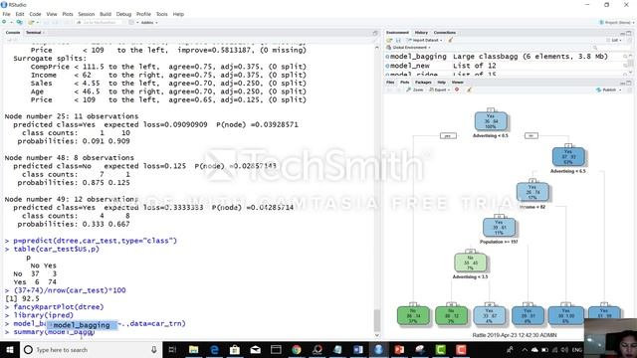Screen dimensions: 637x358
Task: Open Mail app from taskbar
Action: tap(256, 350)
